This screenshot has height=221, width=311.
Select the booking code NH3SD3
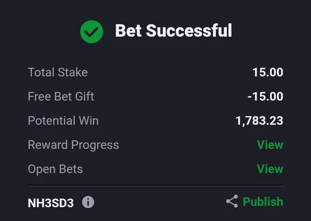tap(51, 203)
